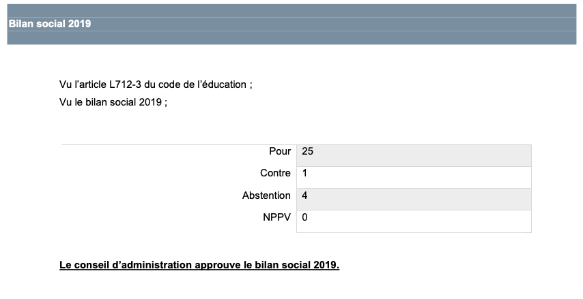583x299 pixels.
Task: Click the Abstention row label
Action: (x=266, y=195)
